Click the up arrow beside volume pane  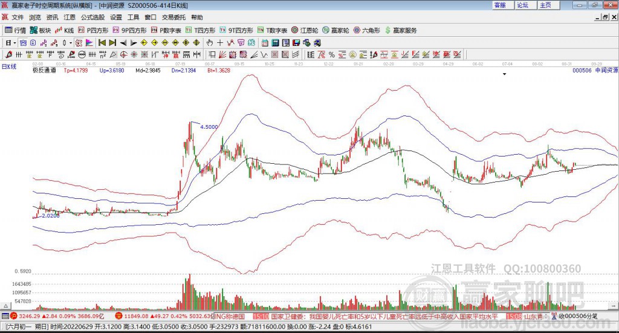(x=5, y=306)
